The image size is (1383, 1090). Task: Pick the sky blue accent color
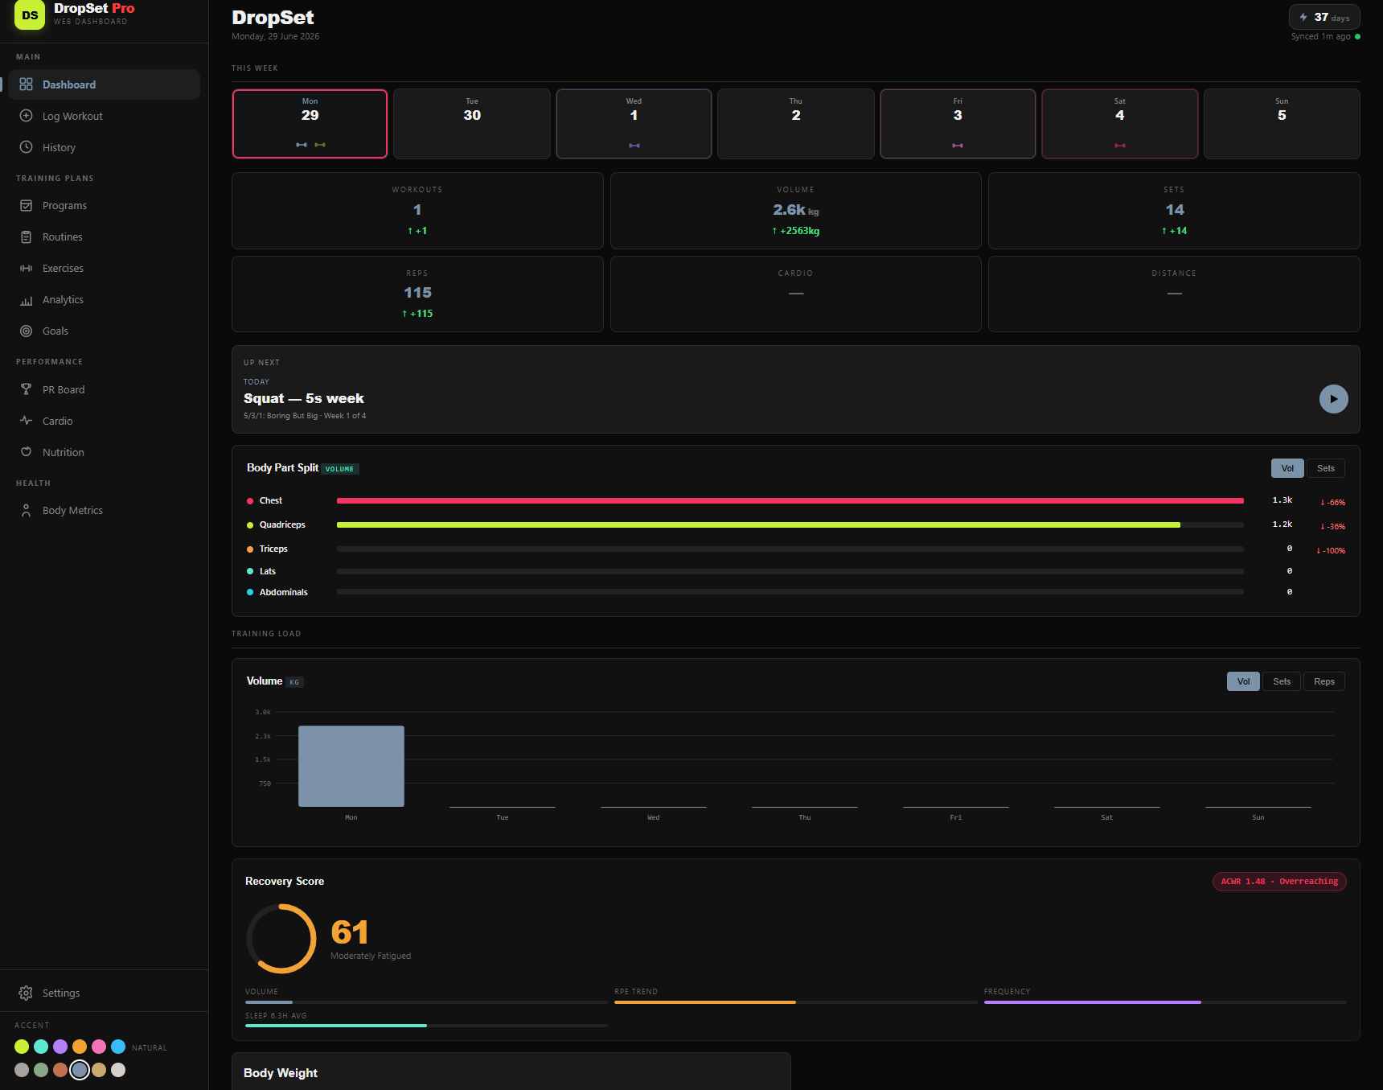(118, 1047)
